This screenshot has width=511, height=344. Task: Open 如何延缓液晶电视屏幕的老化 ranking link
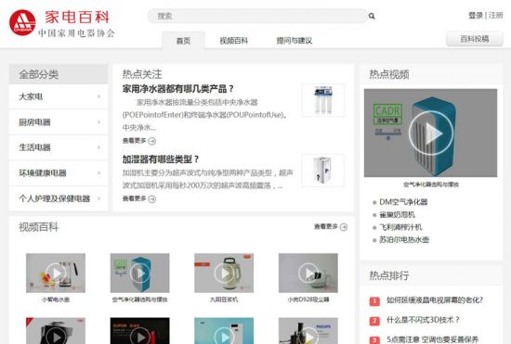coord(435,300)
